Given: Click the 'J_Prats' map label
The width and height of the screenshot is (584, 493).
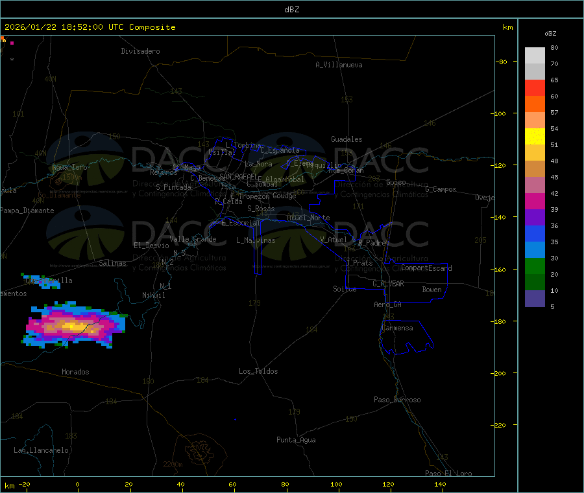Looking at the screenshot, I should [359, 262].
